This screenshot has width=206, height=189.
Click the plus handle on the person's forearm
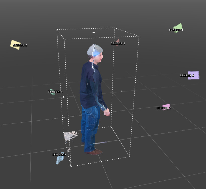(102, 107)
